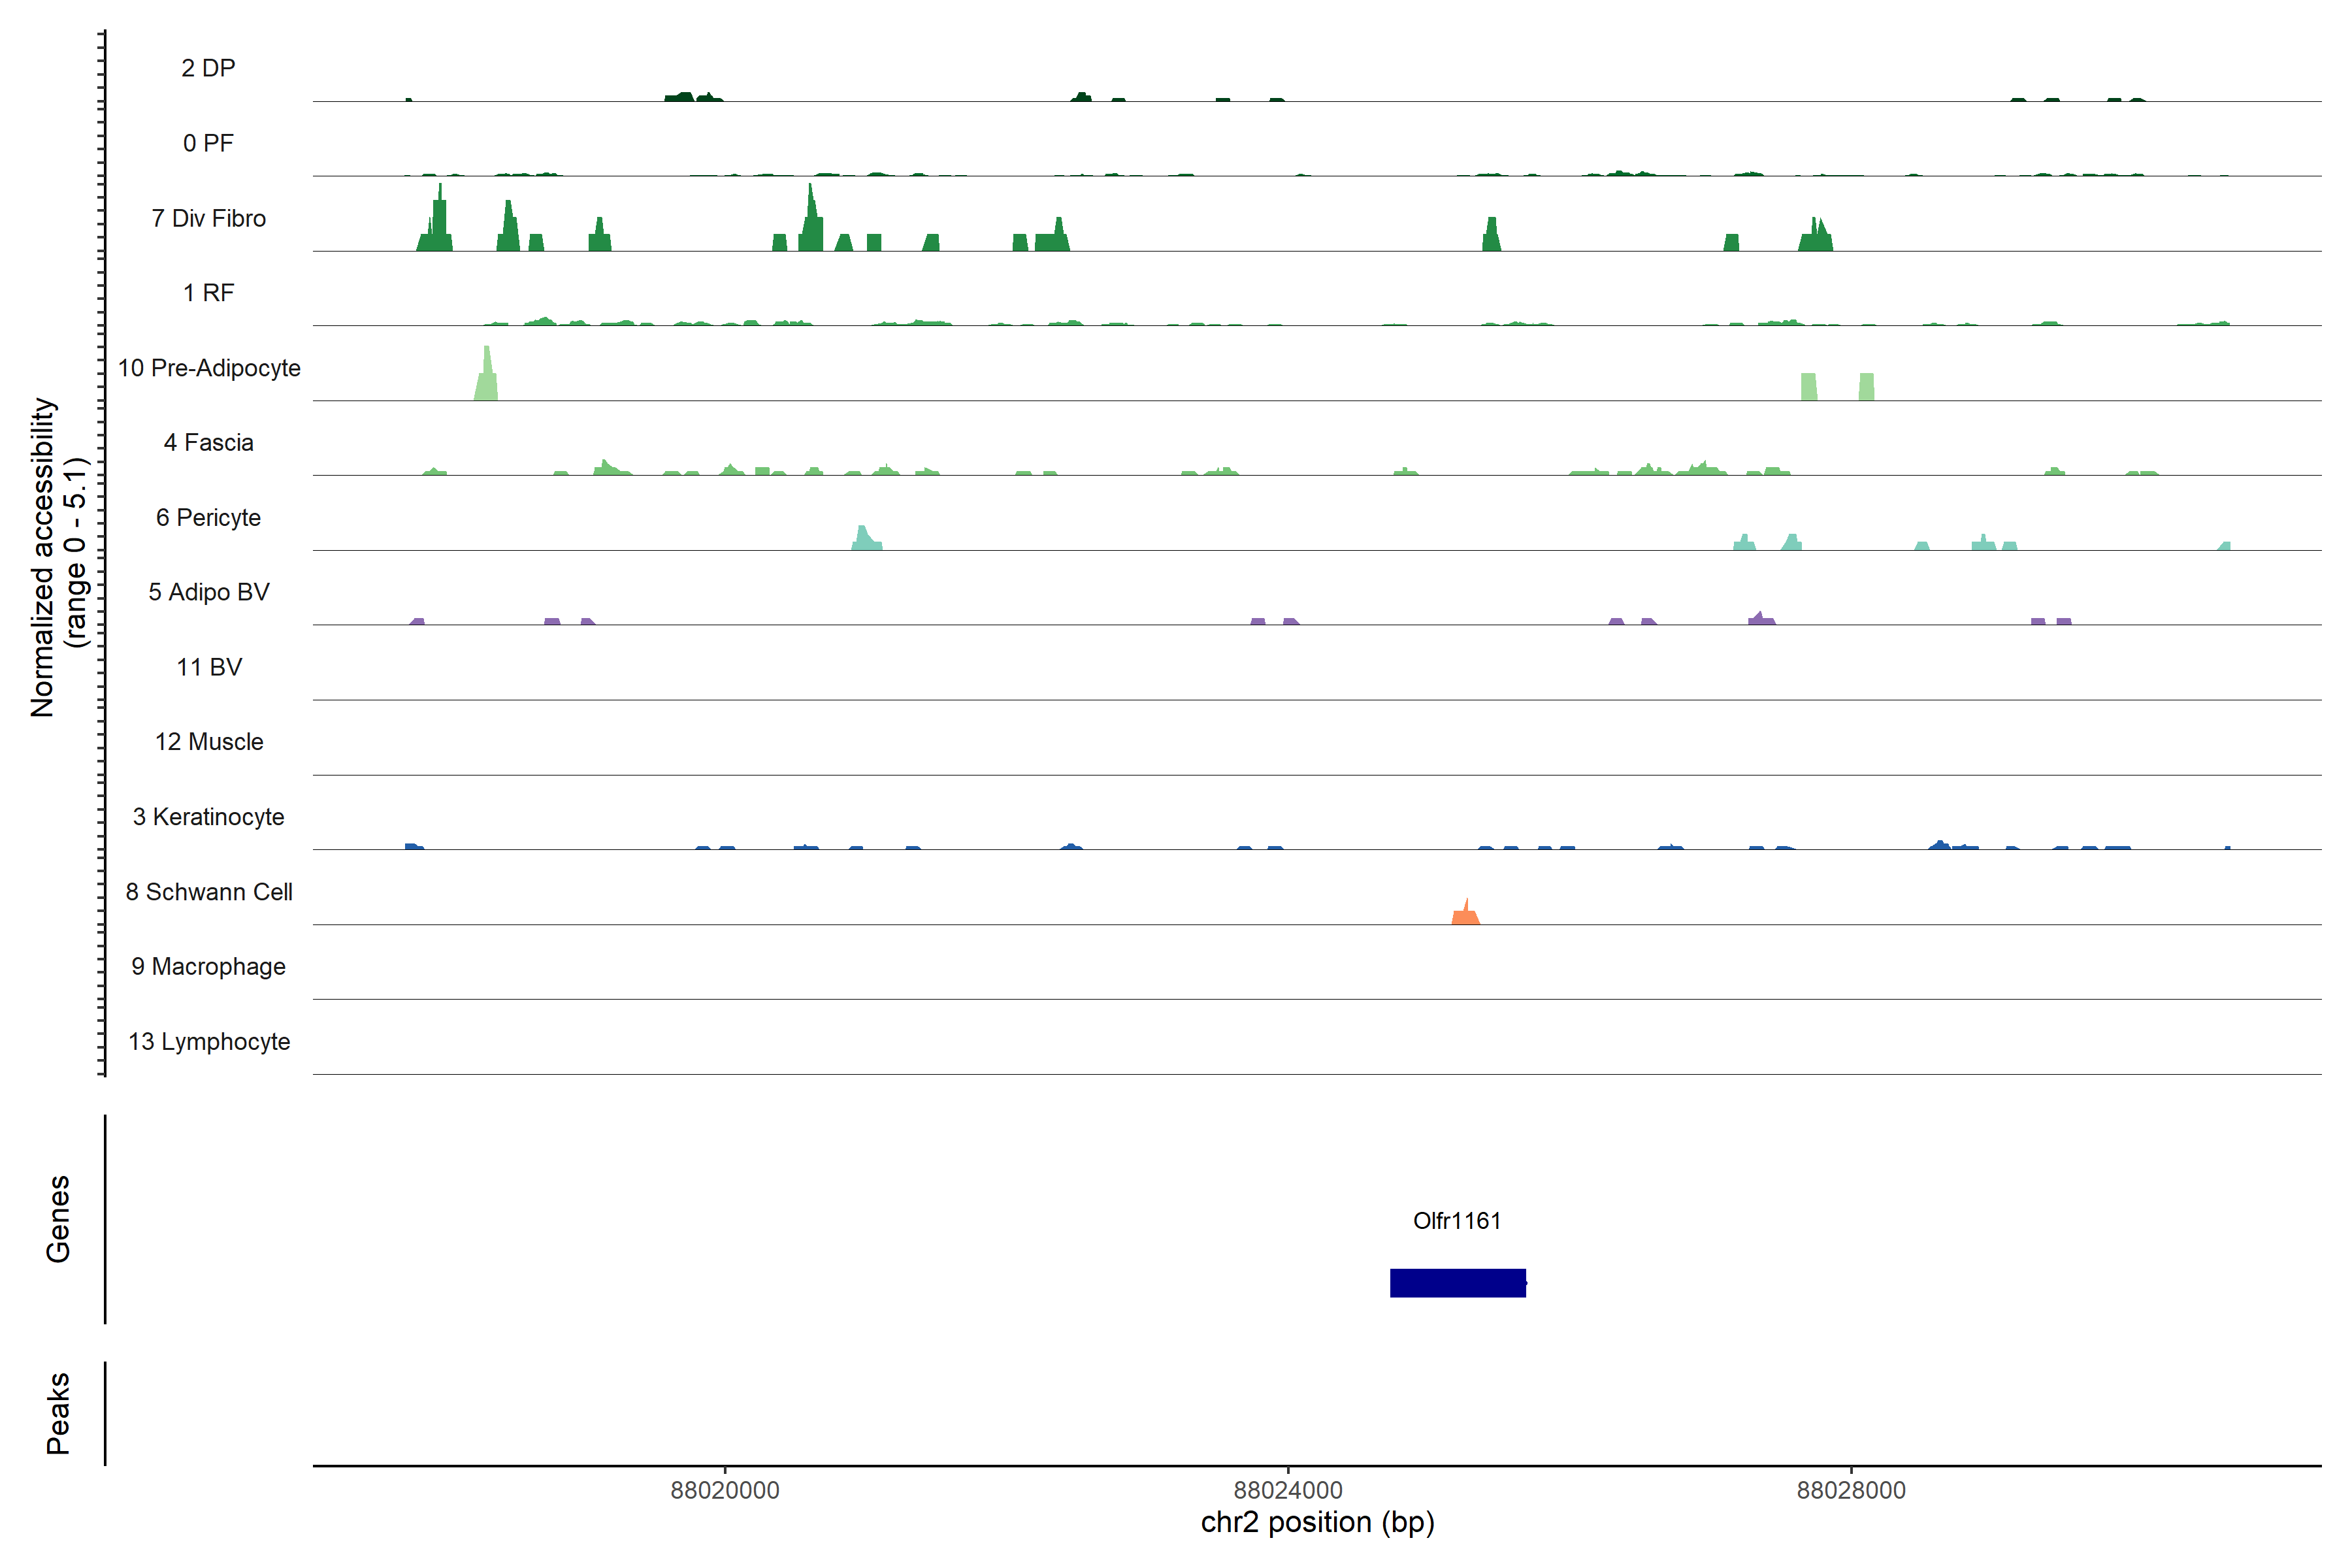This screenshot has width=2352, height=1568.
Task: Click the 88024000 axis tick label
Action: click(x=1287, y=1490)
